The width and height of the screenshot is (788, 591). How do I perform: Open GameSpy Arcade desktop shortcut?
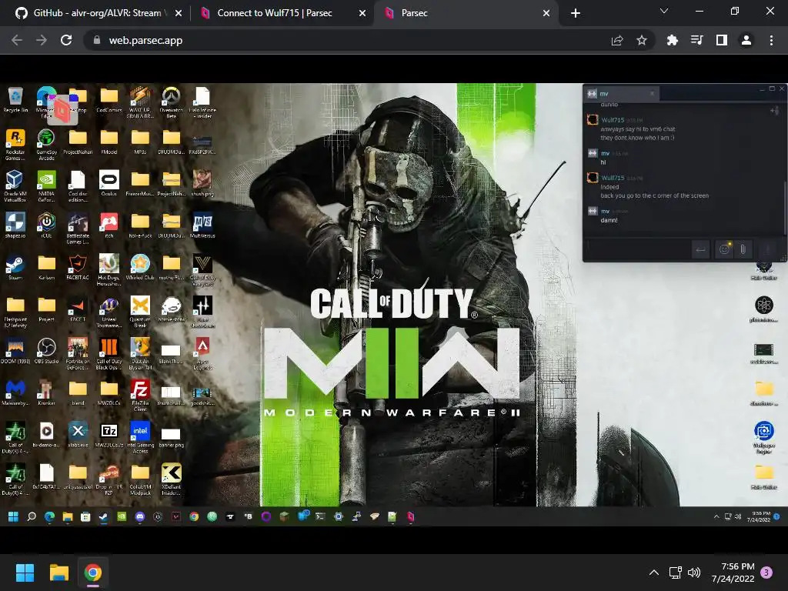46,145
